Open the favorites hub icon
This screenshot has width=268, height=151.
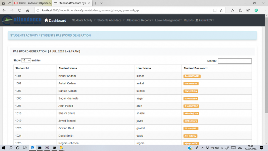pyautogui.click(x=232, y=10)
